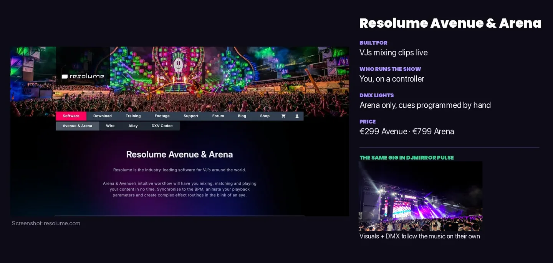Open the user account icon
This screenshot has width=553, height=263.
click(297, 116)
